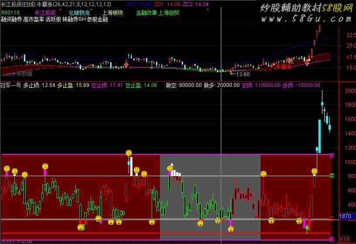
Task: Click the ZD2: 14.34 indicator value
Action: (195, 4)
